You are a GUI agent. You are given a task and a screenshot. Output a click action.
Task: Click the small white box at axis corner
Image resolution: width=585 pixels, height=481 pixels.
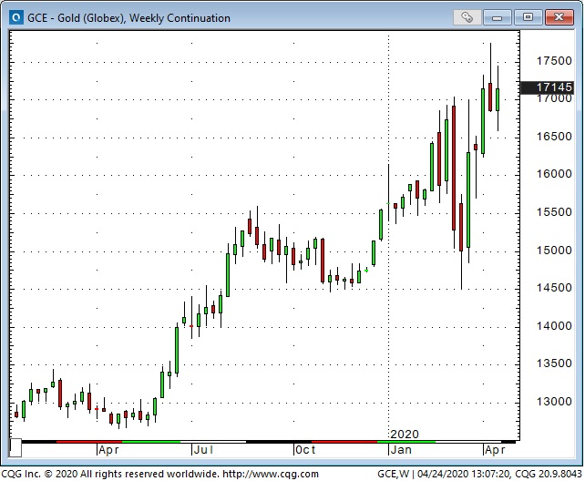[x=15, y=447]
